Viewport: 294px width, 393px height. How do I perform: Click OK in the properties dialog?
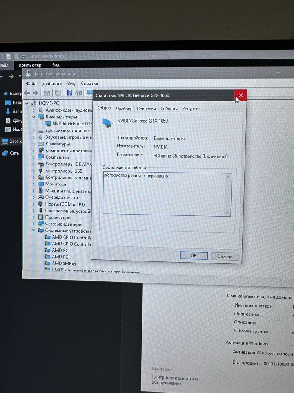click(194, 255)
